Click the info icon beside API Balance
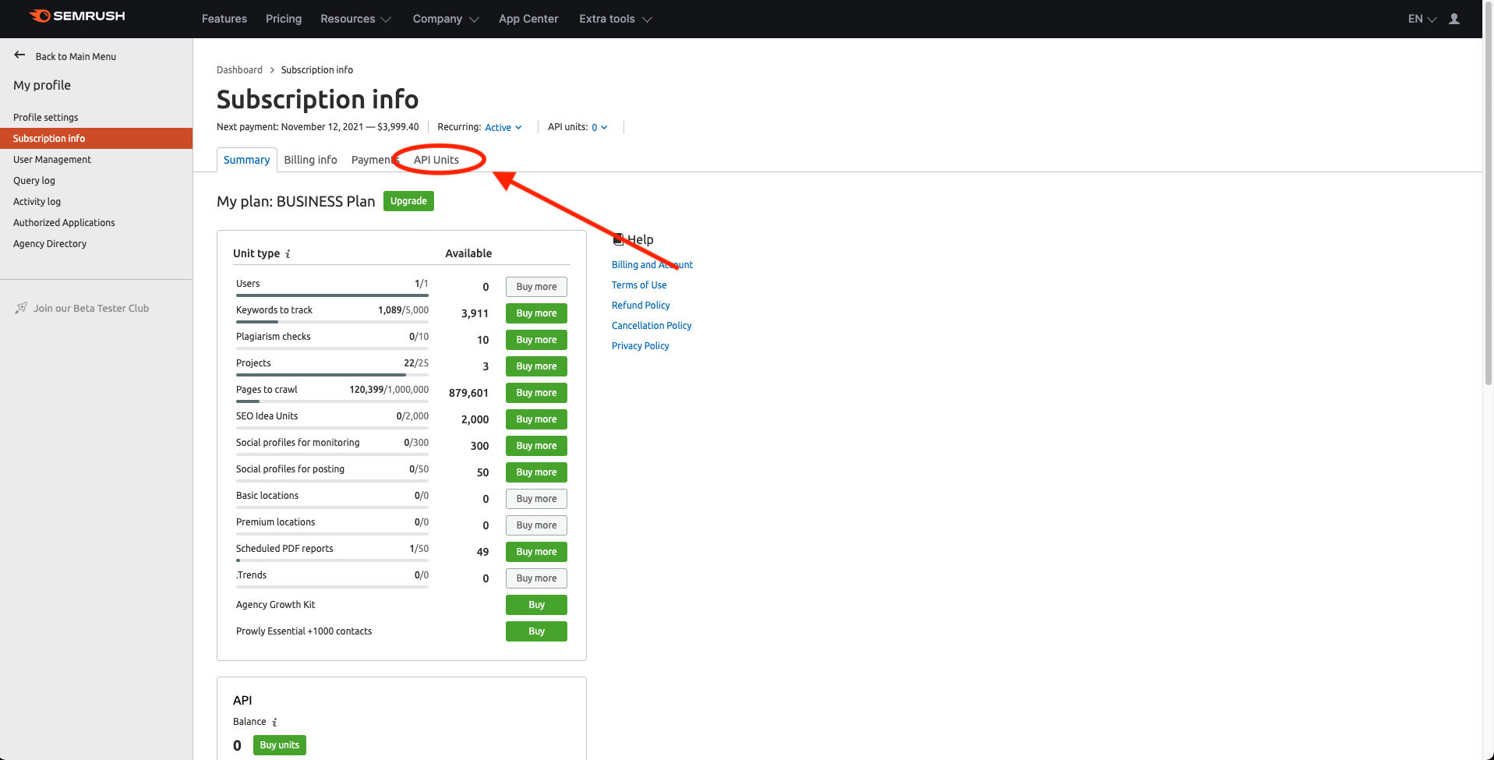 pyautogui.click(x=274, y=723)
